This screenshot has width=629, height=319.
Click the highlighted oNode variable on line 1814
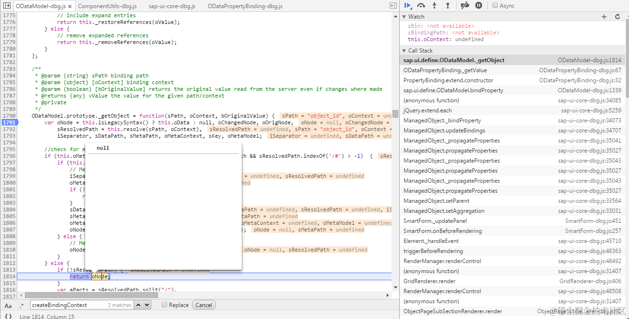click(100, 276)
